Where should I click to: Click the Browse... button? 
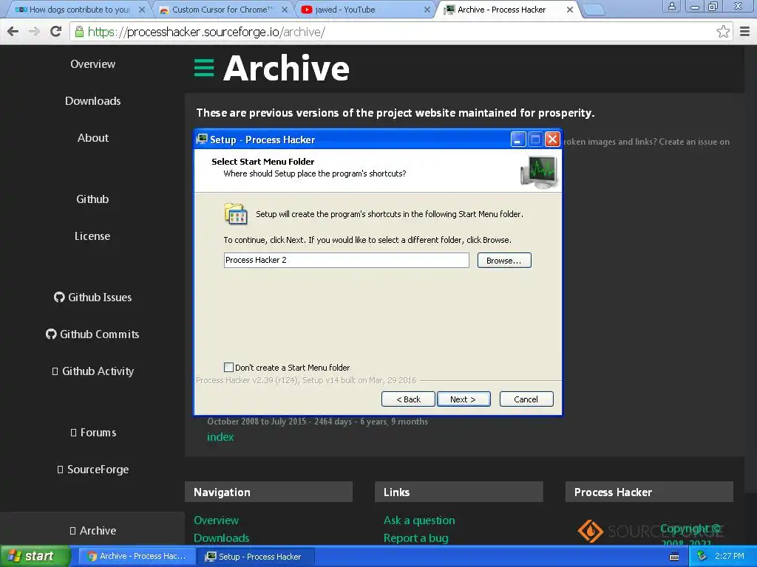pos(504,261)
